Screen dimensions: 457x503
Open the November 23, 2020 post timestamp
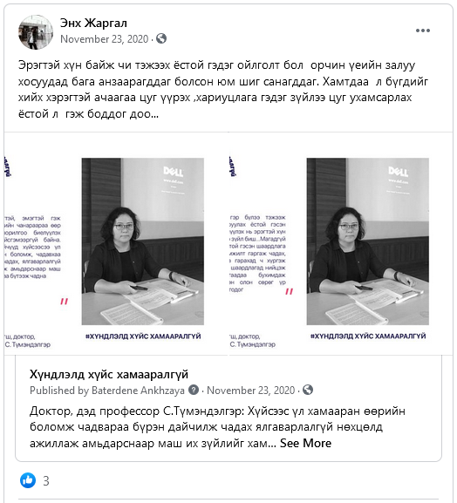[x=105, y=39]
